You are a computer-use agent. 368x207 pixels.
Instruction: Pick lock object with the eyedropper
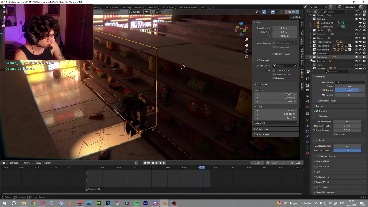pyautogui.click(x=295, y=66)
